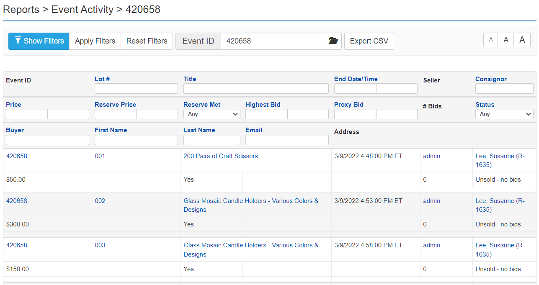Select the medium font size A button
Viewport: 539px width, 285px height.
(x=506, y=40)
